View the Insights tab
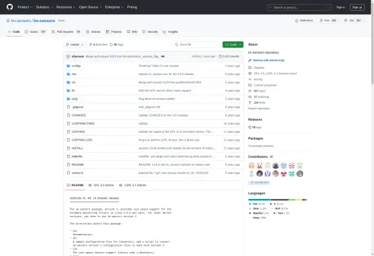374x256 pixels. [170, 31]
